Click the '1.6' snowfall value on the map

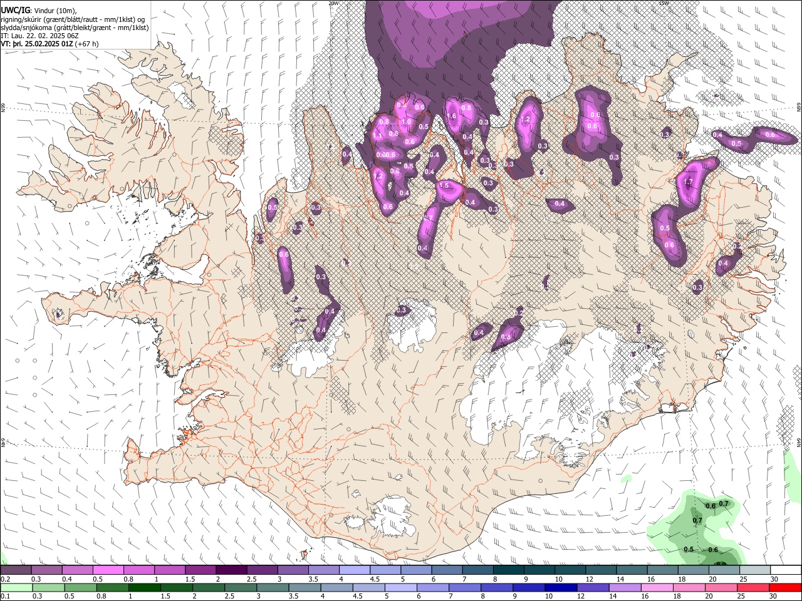(450, 116)
